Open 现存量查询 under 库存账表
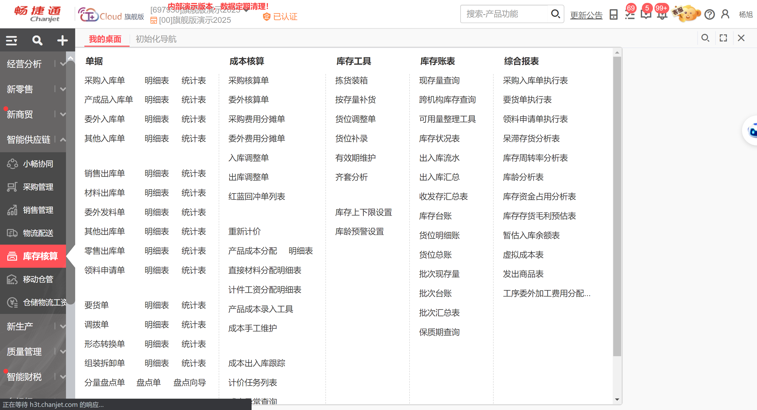Screen dimensions: 757x410 coord(439,80)
